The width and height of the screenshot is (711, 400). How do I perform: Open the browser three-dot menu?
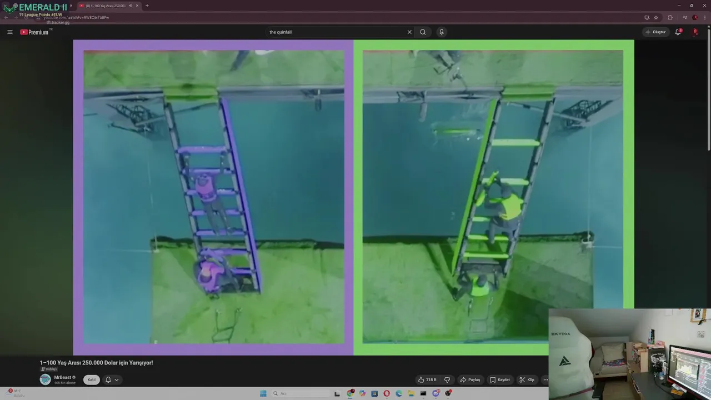click(x=704, y=17)
